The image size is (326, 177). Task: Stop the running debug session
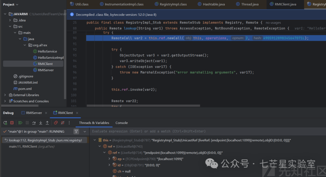tap(12, 123)
